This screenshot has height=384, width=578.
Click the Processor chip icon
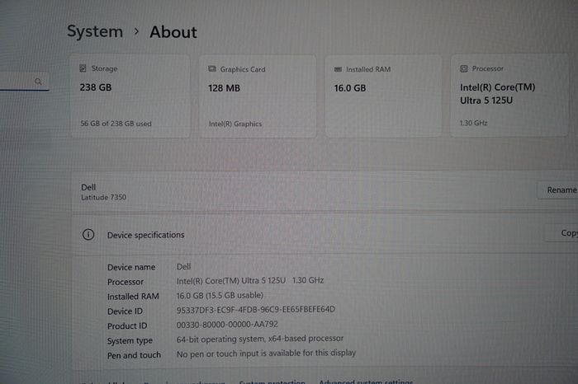464,68
